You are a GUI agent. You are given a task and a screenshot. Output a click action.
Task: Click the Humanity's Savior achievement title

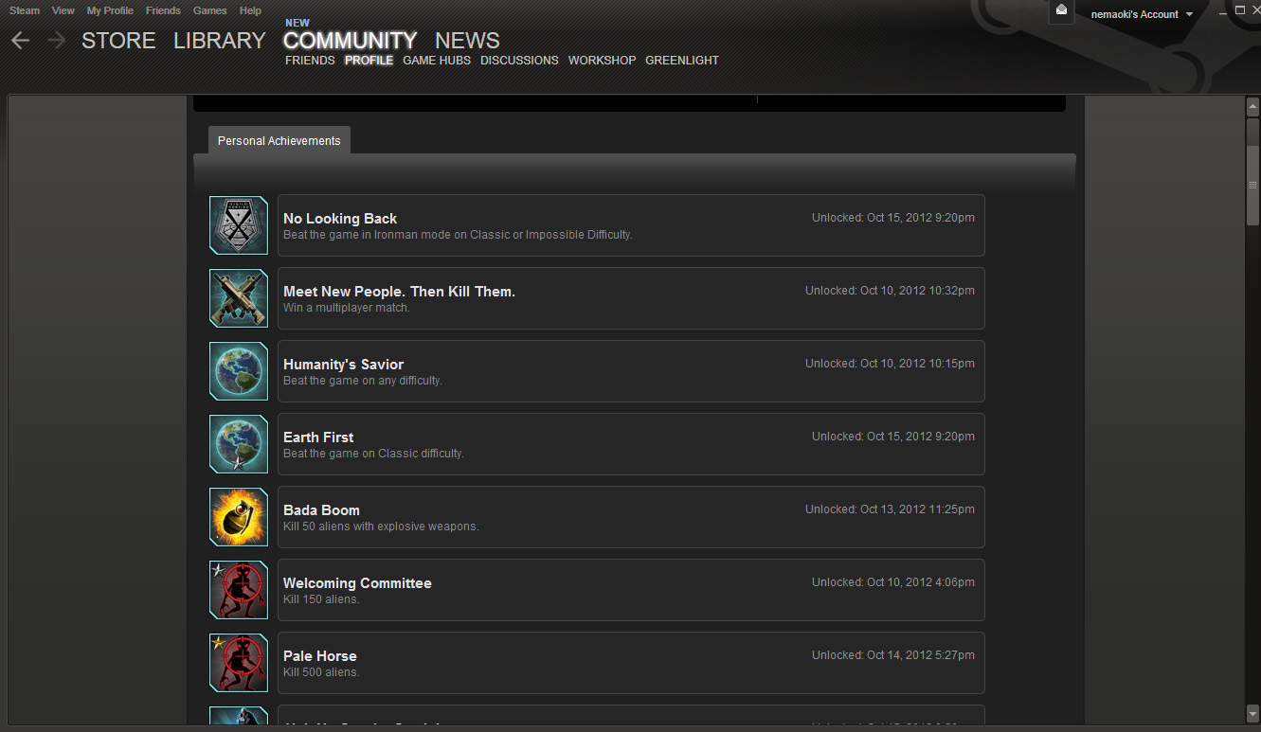(x=343, y=365)
